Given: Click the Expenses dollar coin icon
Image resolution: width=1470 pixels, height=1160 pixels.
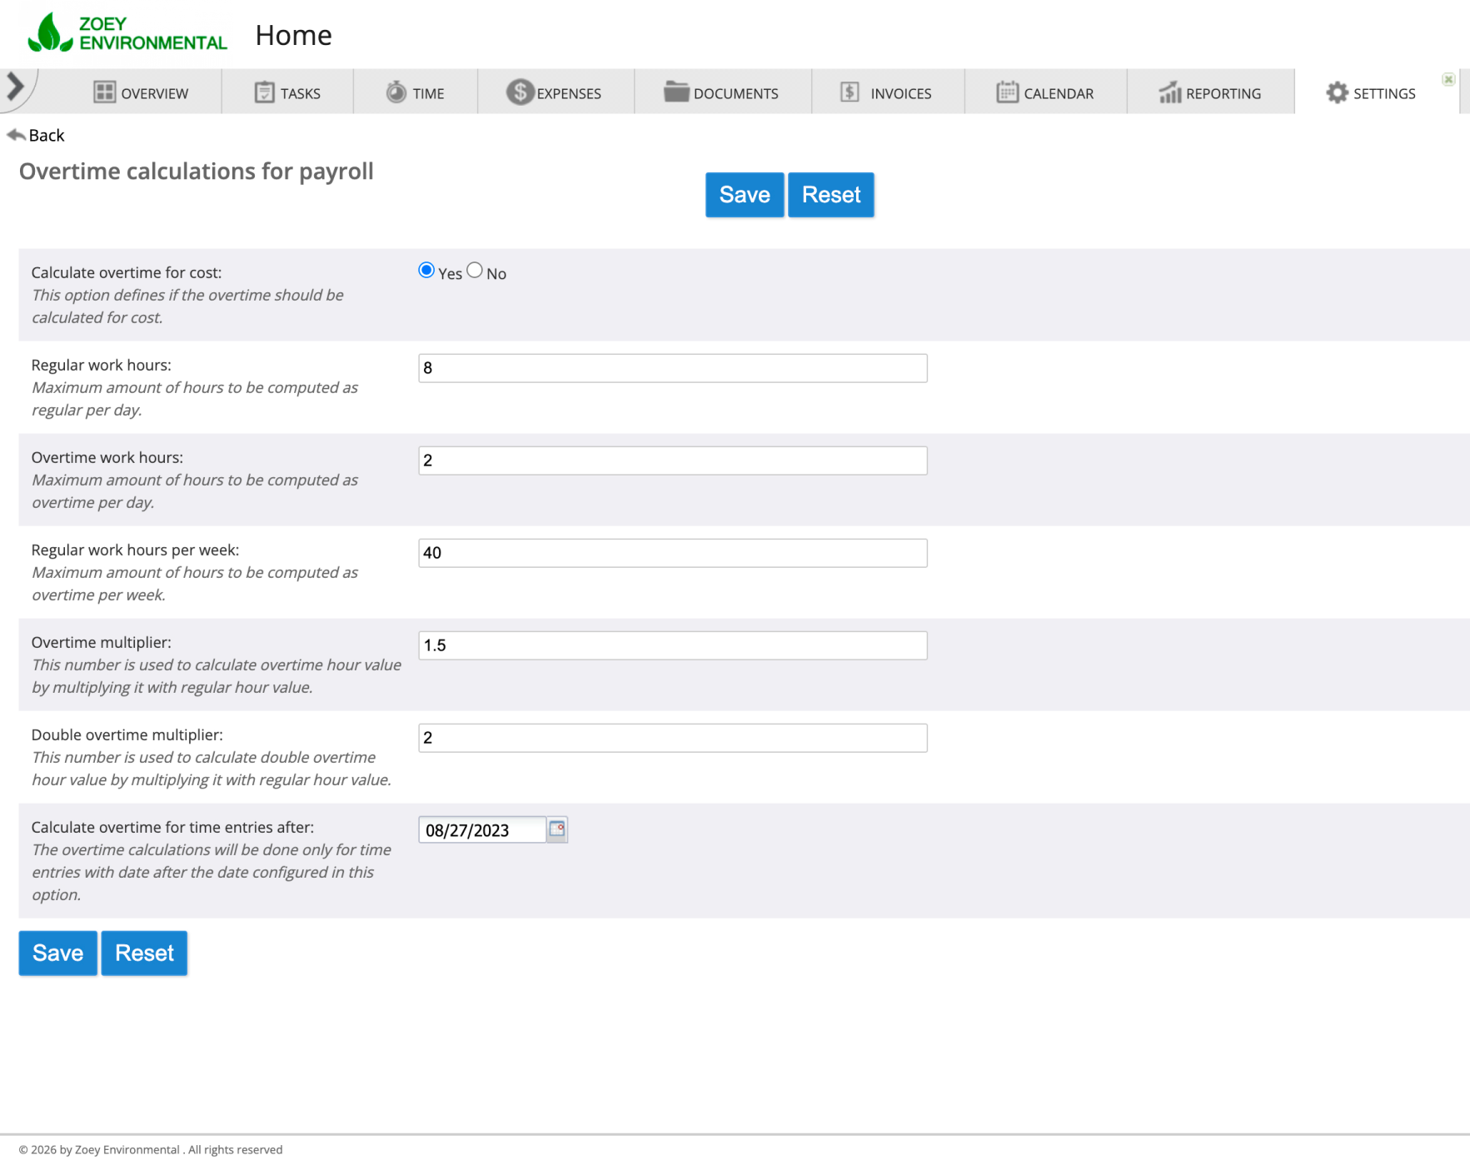Looking at the screenshot, I should [x=520, y=92].
